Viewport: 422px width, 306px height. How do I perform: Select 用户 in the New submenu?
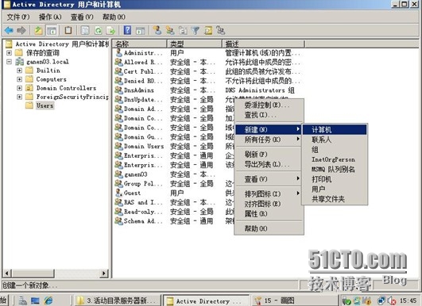(x=335, y=189)
